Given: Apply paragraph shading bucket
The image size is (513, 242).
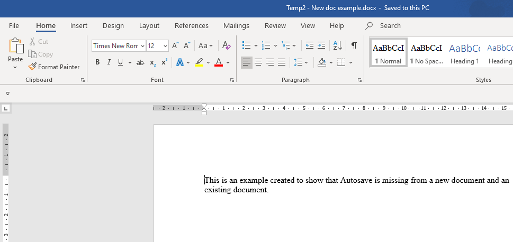Looking at the screenshot, I should tap(322, 62).
